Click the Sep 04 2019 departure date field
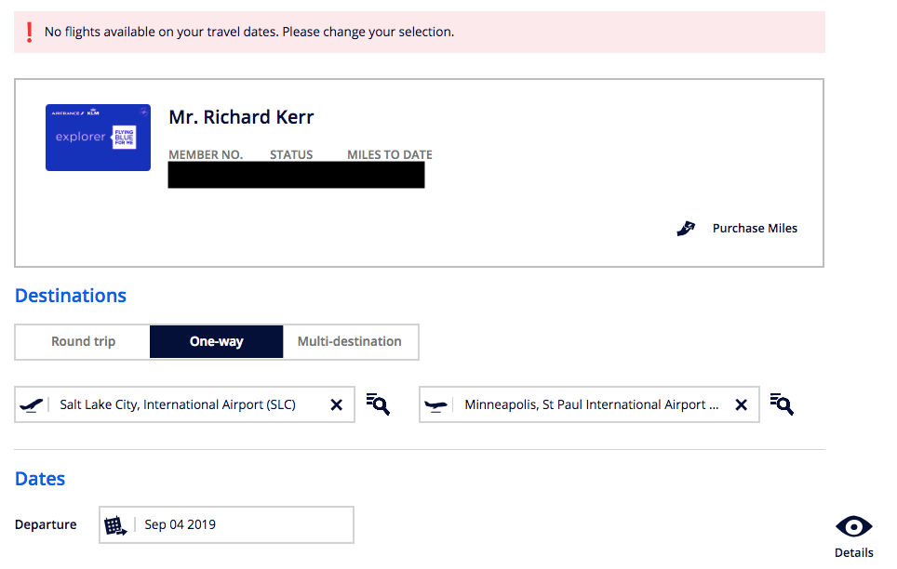 click(242, 525)
